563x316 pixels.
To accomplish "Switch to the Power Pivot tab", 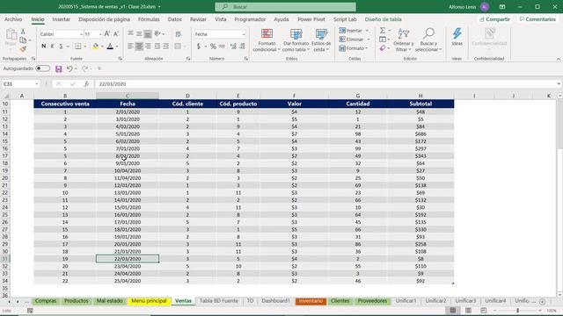I will [x=311, y=19].
